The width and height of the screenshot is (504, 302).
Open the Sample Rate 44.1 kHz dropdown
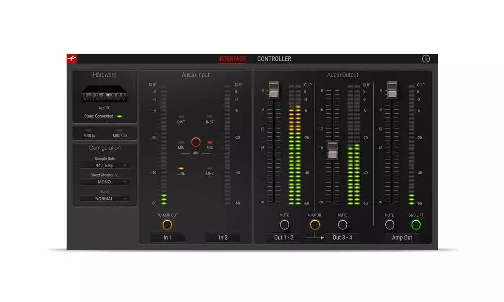point(104,165)
